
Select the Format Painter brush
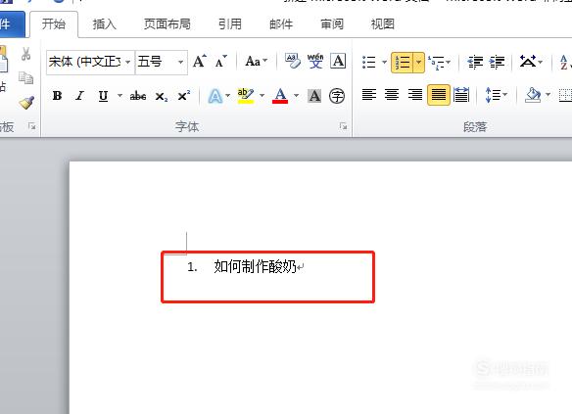(26, 103)
